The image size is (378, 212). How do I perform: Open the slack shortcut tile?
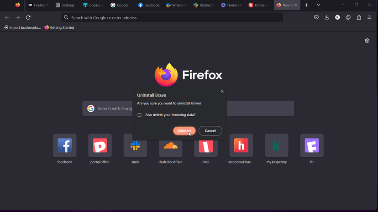[x=135, y=146]
